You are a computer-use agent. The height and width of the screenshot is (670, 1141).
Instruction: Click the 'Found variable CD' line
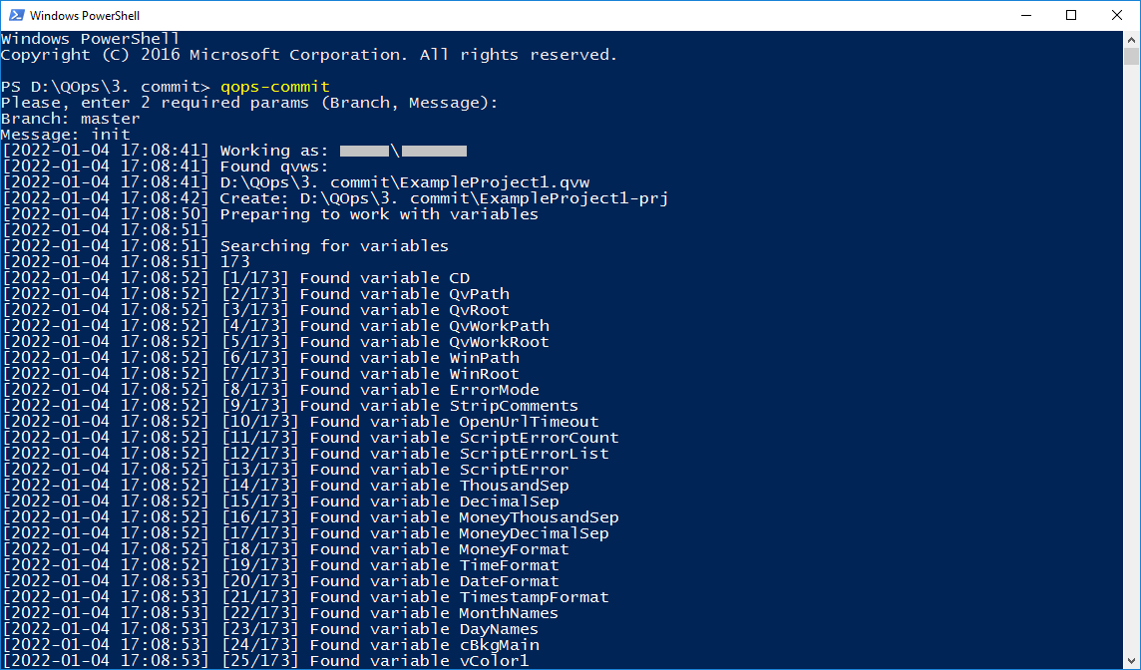[235, 278]
